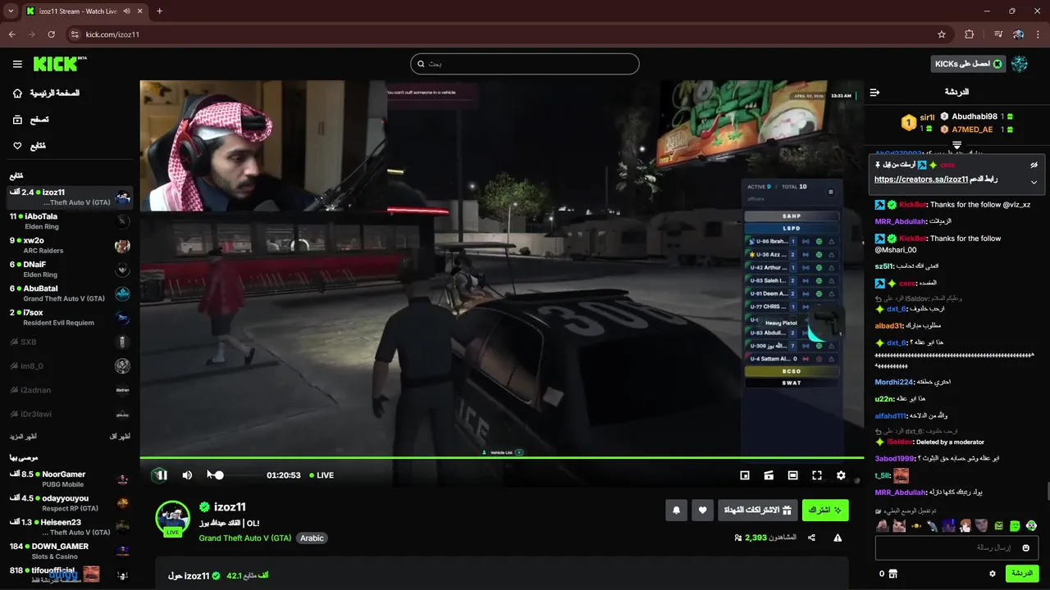Bookmark this page star icon
Image resolution: width=1050 pixels, height=590 pixels.
click(942, 34)
